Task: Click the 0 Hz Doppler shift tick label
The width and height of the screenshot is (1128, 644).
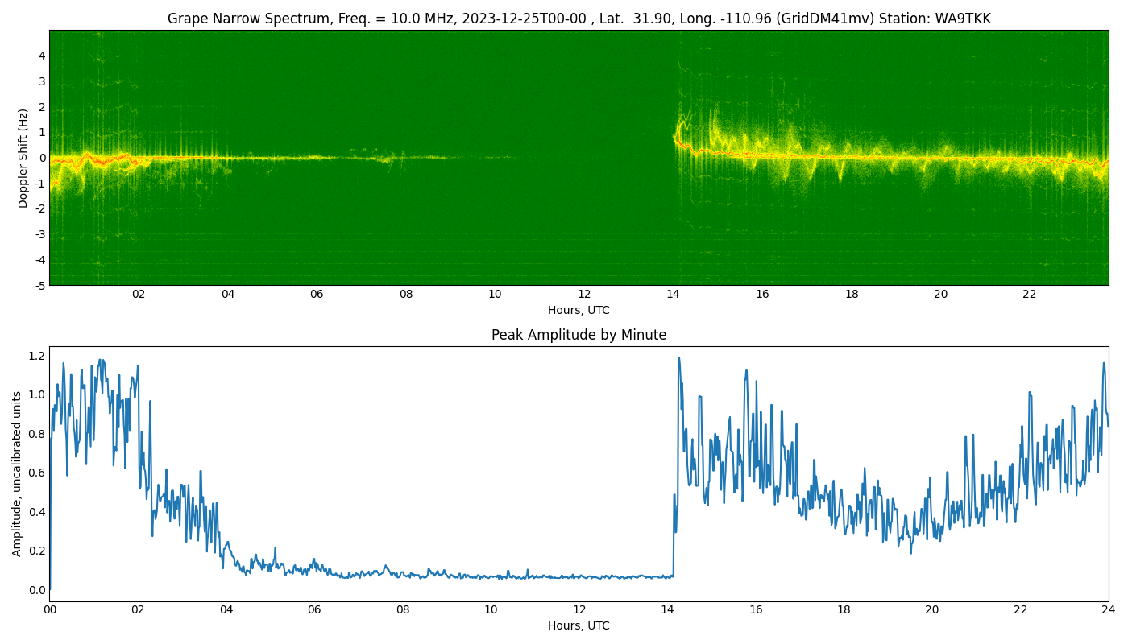Action: click(x=42, y=158)
